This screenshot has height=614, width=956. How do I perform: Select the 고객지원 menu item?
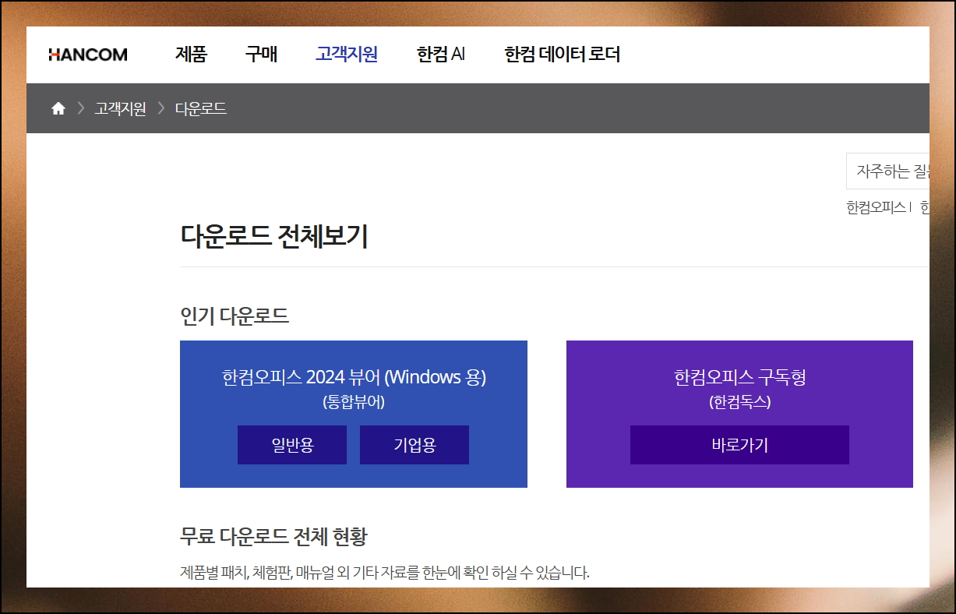[x=347, y=55]
